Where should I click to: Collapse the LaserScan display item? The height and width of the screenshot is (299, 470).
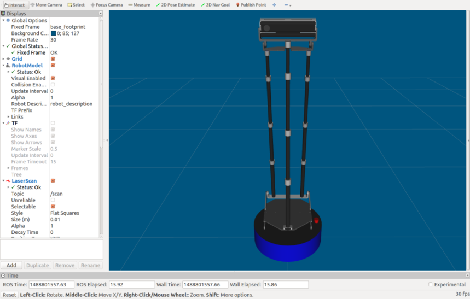(x=3, y=181)
